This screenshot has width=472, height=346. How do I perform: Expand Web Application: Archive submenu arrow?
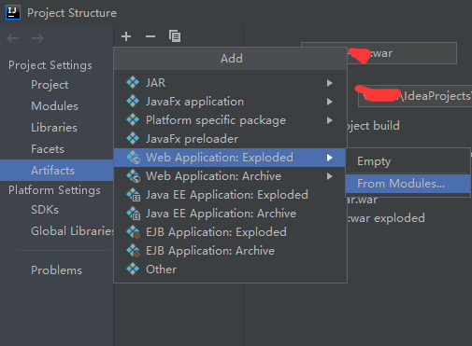(330, 176)
